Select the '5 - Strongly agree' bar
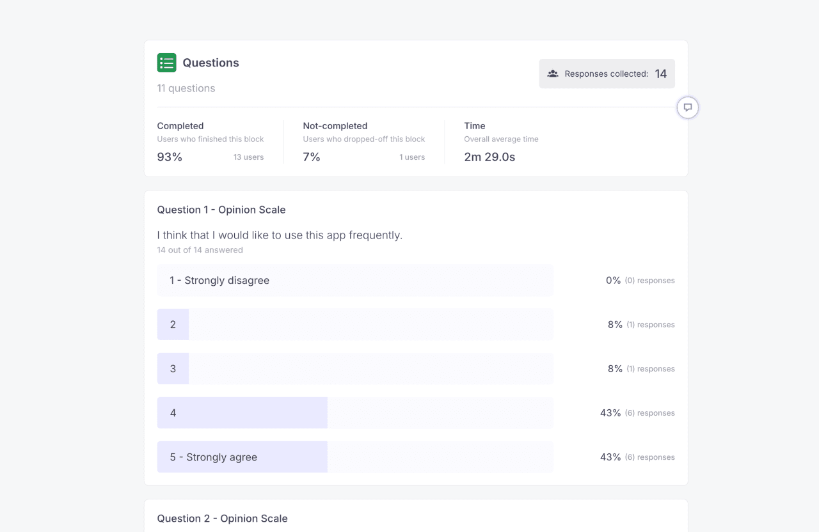The width and height of the screenshot is (819, 532). tap(355, 457)
